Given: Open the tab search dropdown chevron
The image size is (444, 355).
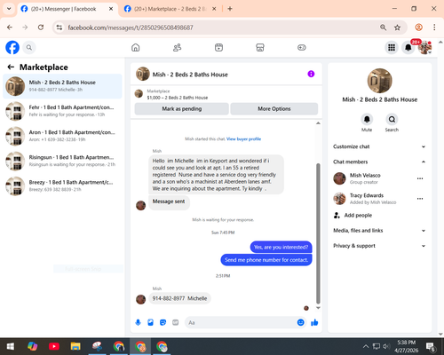Looking at the screenshot, I should click(x=9, y=9).
